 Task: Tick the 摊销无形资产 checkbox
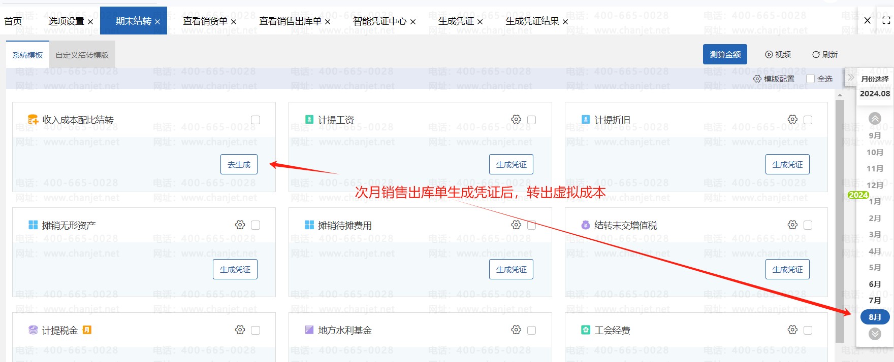click(x=256, y=225)
